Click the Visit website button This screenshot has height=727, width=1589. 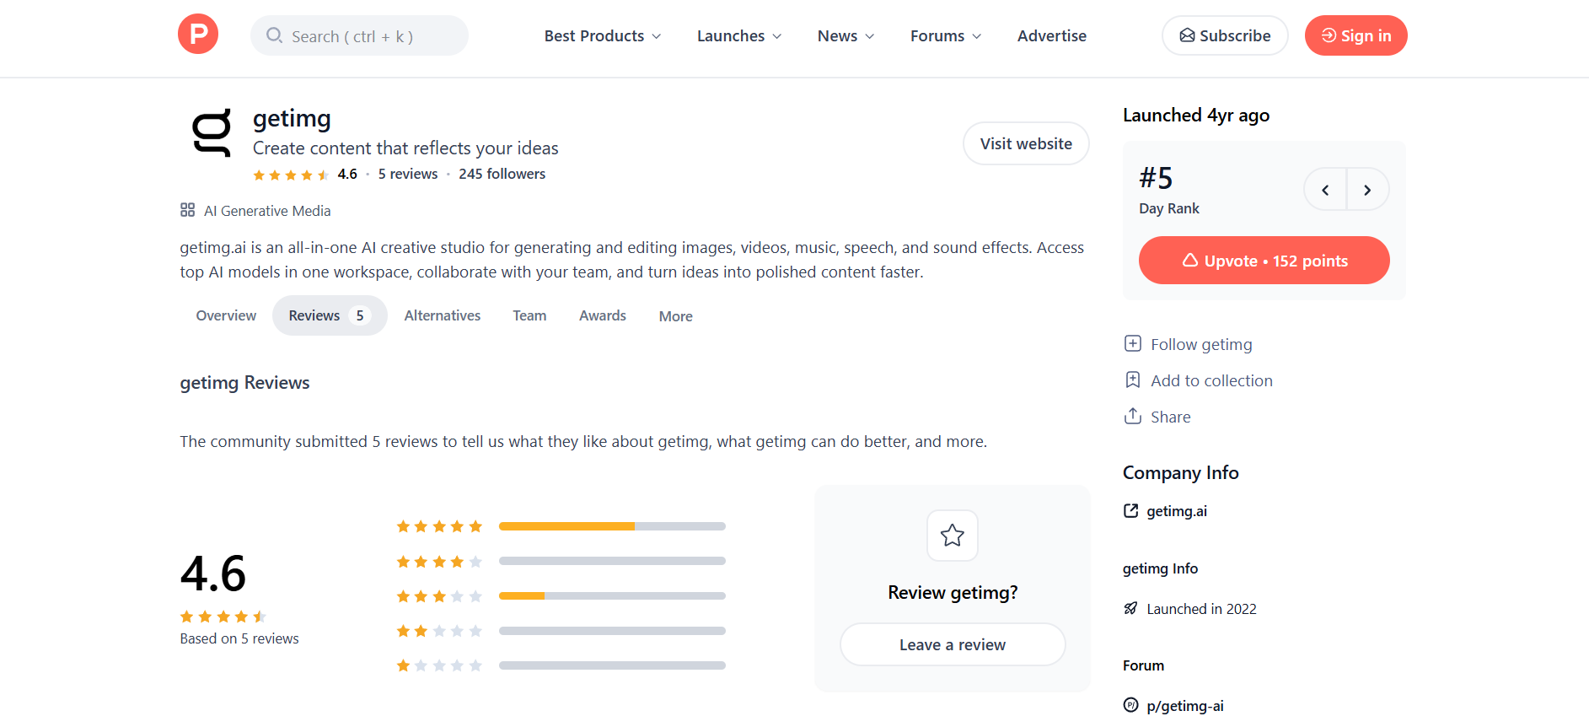(1026, 143)
